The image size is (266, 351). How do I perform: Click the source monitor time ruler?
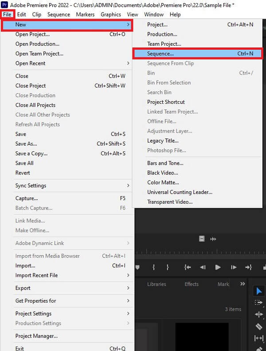click(200, 252)
